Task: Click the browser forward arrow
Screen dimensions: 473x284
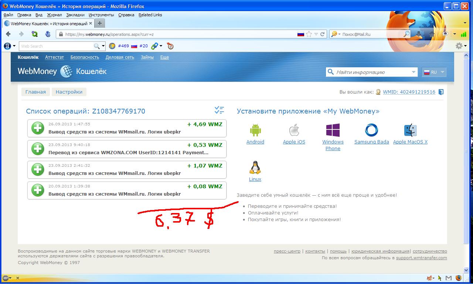Action: click(x=21, y=34)
